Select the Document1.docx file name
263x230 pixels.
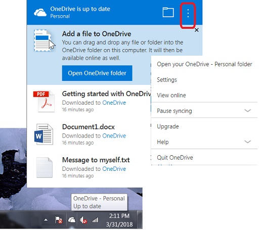(89, 127)
